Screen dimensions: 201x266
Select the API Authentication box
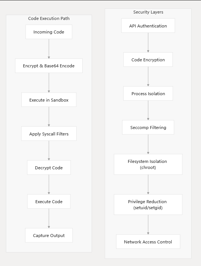pos(148,26)
